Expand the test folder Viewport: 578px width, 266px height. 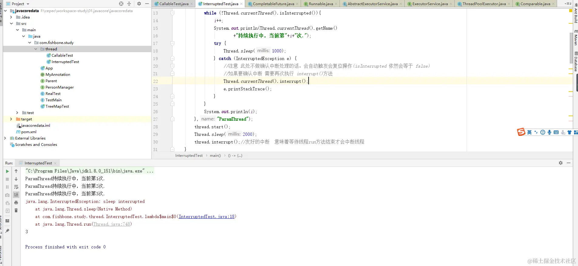[x=17, y=113]
